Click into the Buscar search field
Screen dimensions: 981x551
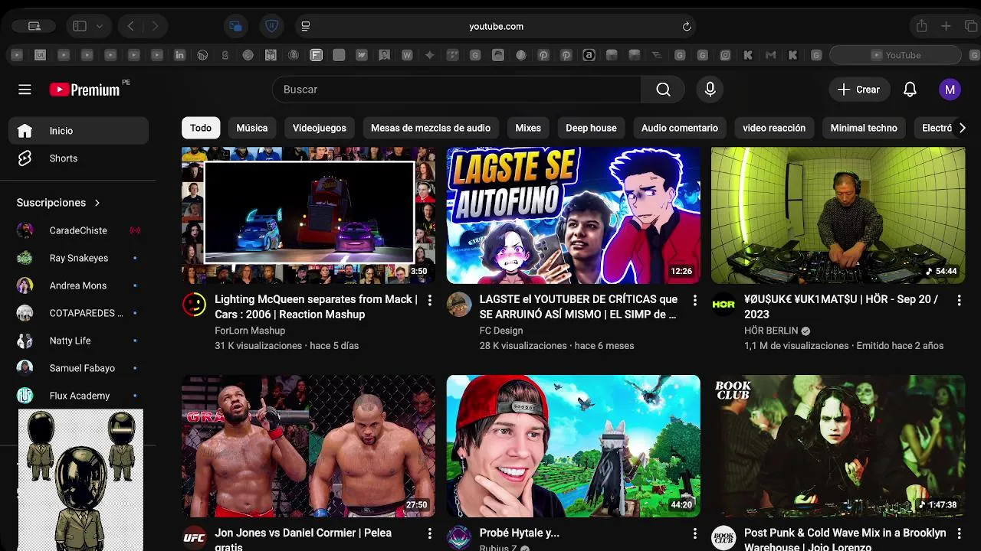[457, 90]
